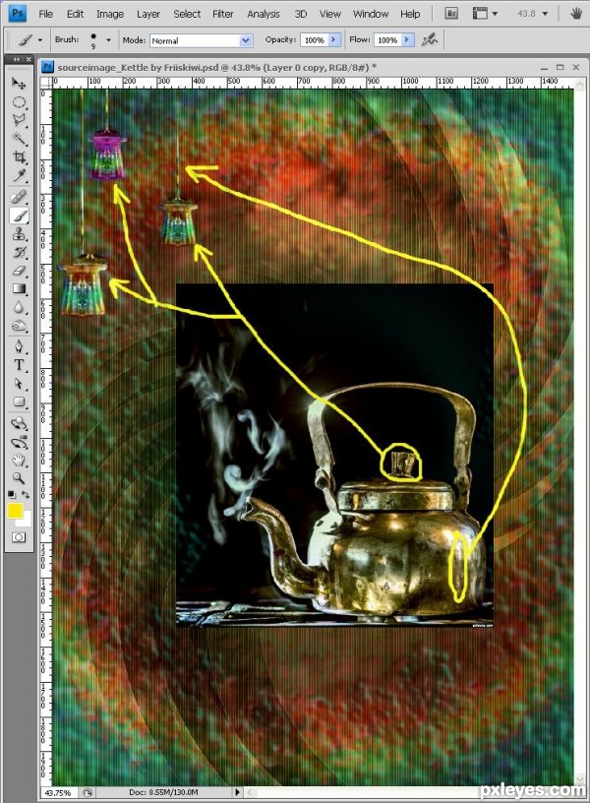Select the 3D Rotate tool
This screenshot has height=803, width=590.
pyautogui.click(x=19, y=423)
